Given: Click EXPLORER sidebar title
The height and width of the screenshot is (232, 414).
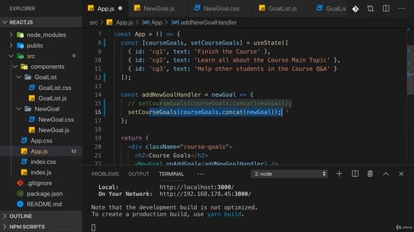Looking at the screenshot, I should point(22,8).
